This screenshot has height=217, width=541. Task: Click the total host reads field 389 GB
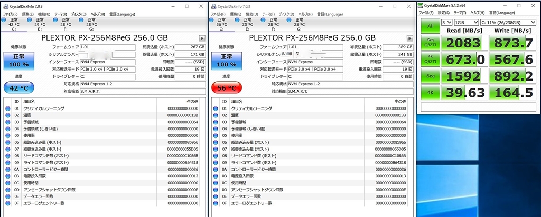click(398, 47)
